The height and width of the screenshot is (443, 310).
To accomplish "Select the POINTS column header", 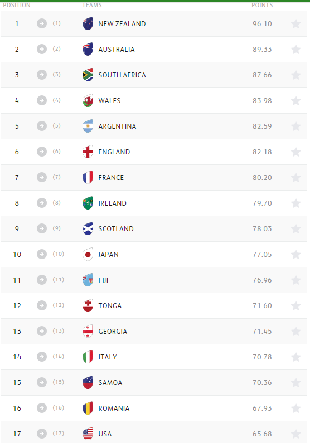I will (x=262, y=5).
